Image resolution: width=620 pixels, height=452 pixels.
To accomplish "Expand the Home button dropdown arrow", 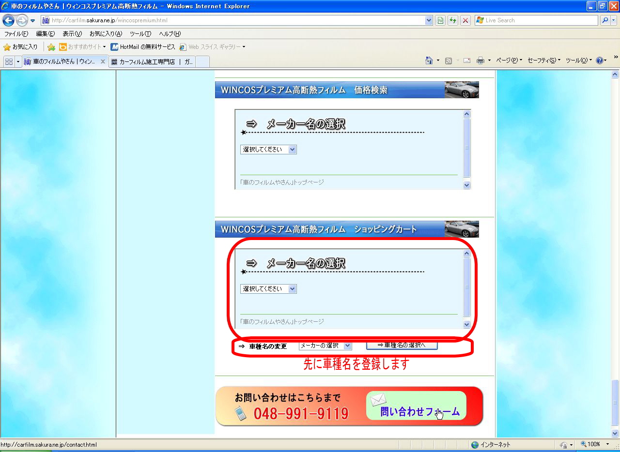I will tap(438, 60).
